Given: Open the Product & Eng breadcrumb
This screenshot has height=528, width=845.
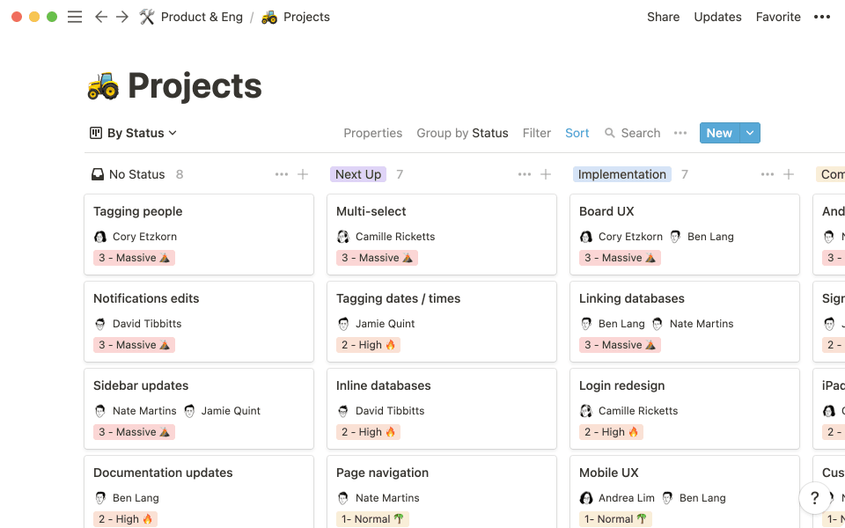Looking at the screenshot, I should tap(200, 16).
